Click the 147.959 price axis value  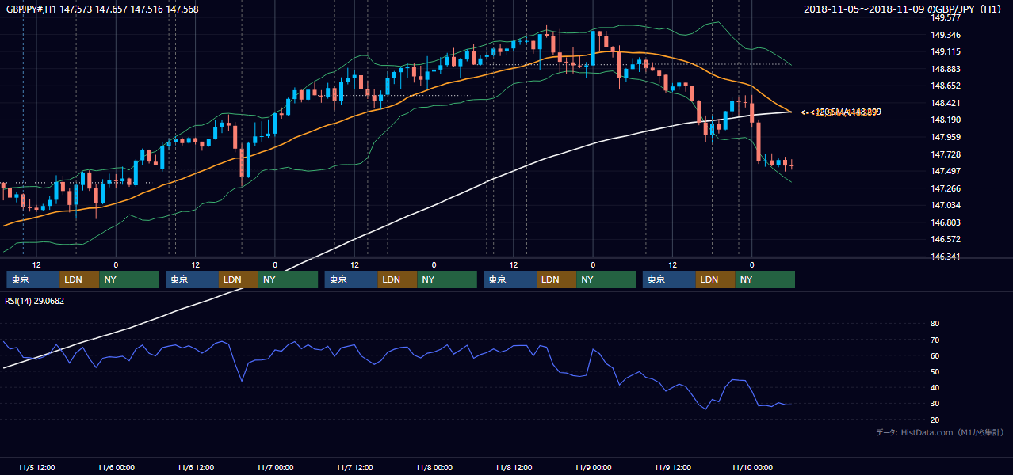(x=946, y=137)
